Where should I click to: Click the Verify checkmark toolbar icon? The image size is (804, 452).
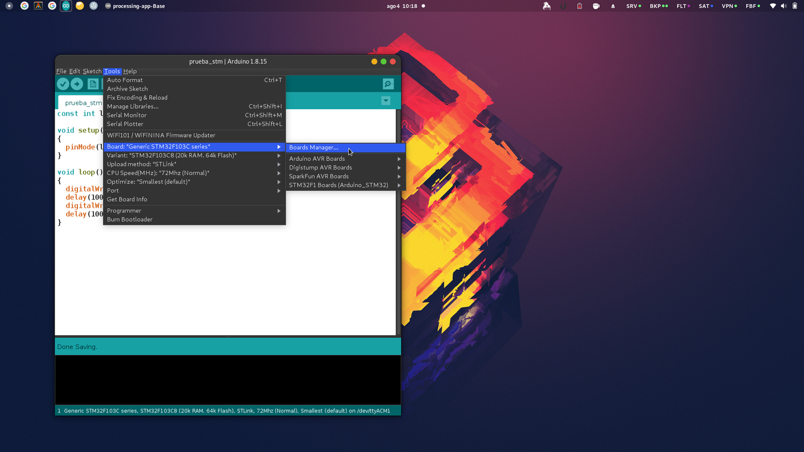pos(63,83)
